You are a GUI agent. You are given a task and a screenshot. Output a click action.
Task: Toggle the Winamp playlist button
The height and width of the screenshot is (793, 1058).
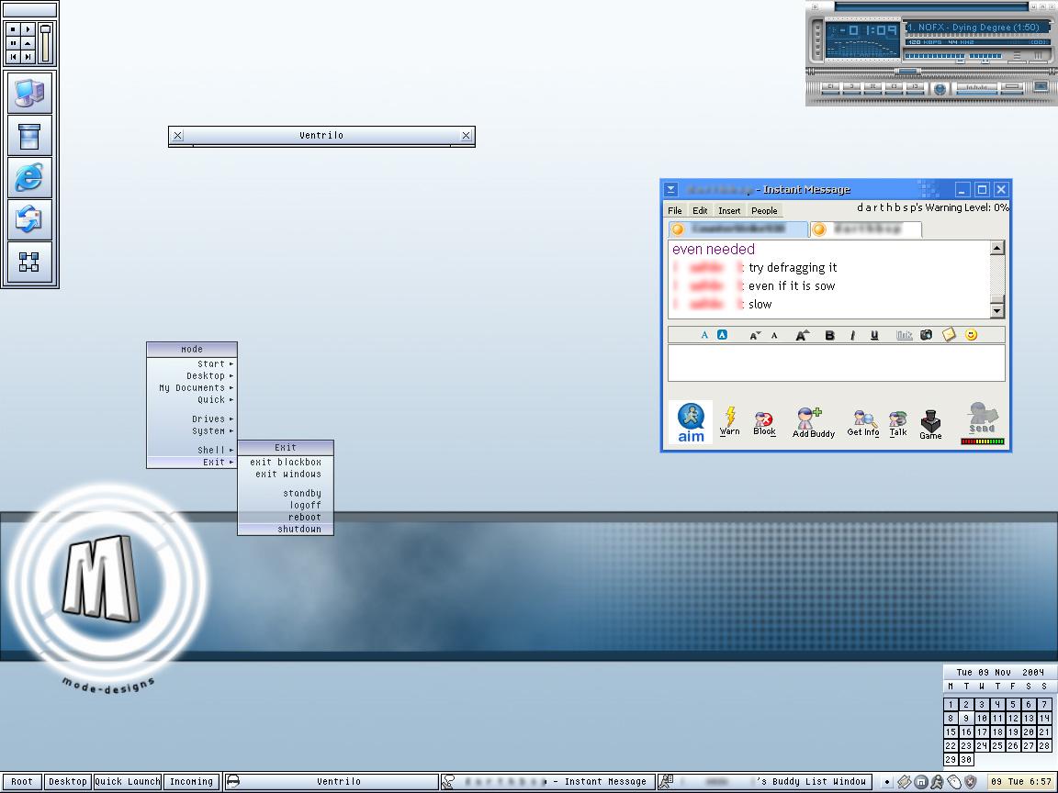tap(1039, 55)
